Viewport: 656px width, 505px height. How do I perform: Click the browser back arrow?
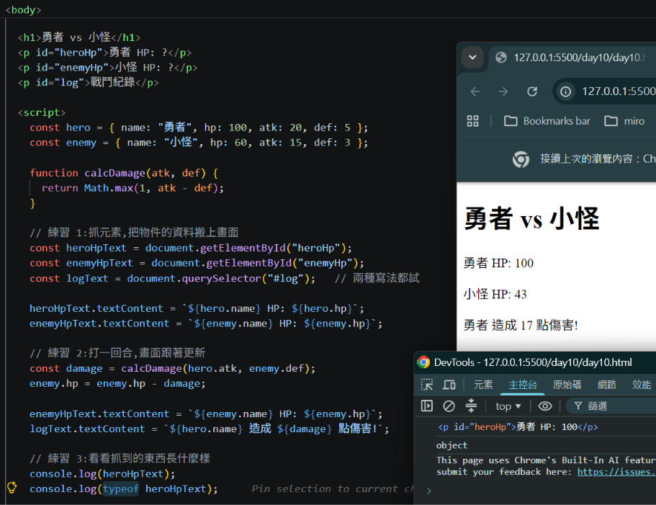tap(475, 91)
